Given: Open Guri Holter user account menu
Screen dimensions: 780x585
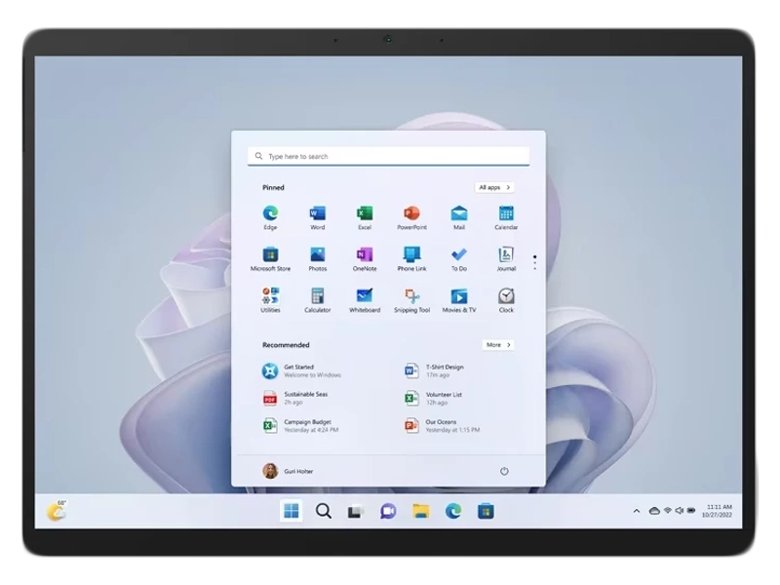Looking at the screenshot, I should 288,471.
